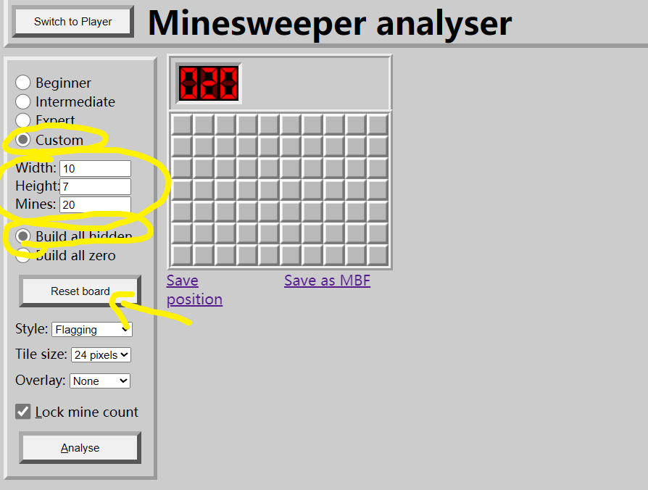Click the Reset board button

click(80, 291)
